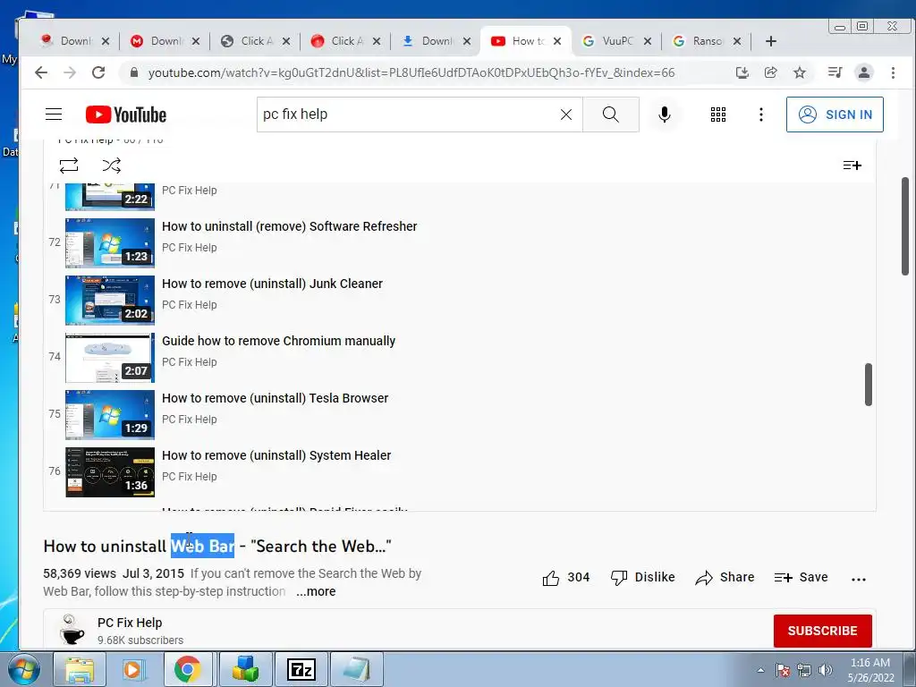Click the SIGN IN button
The width and height of the screenshot is (916, 687).
835,114
